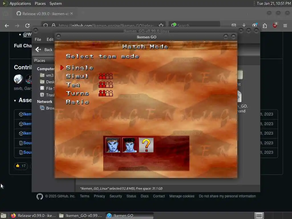Open the browser hamburger menu
Viewport: 292px width, 219px height.
285,25
